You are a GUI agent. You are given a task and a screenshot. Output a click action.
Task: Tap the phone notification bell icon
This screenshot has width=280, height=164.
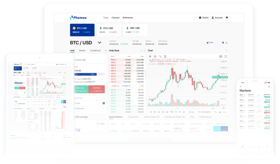(x=269, y=86)
